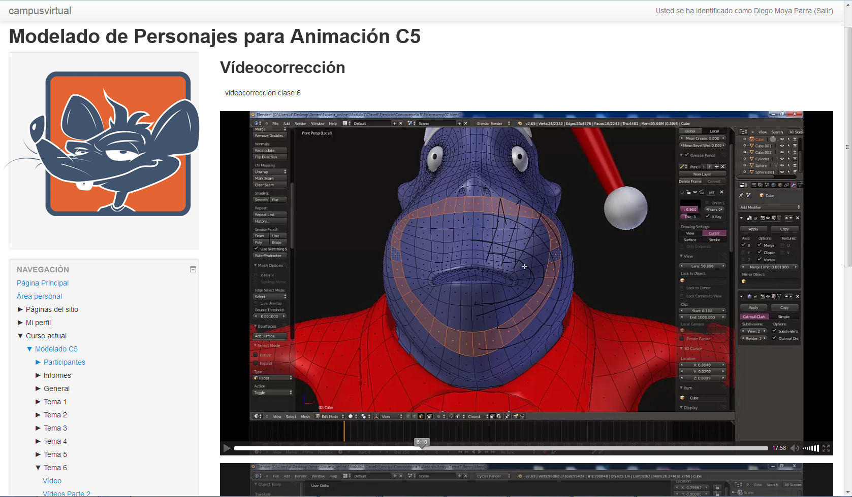
Task: Click the "NAVEGACIÓN" block header text
Action: [43, 269]
